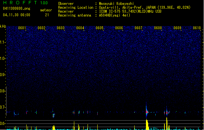This screenshot has height=130, width=204.
Task: Click the 0.7 kHz axis label
Action: [x=3, y=107]
